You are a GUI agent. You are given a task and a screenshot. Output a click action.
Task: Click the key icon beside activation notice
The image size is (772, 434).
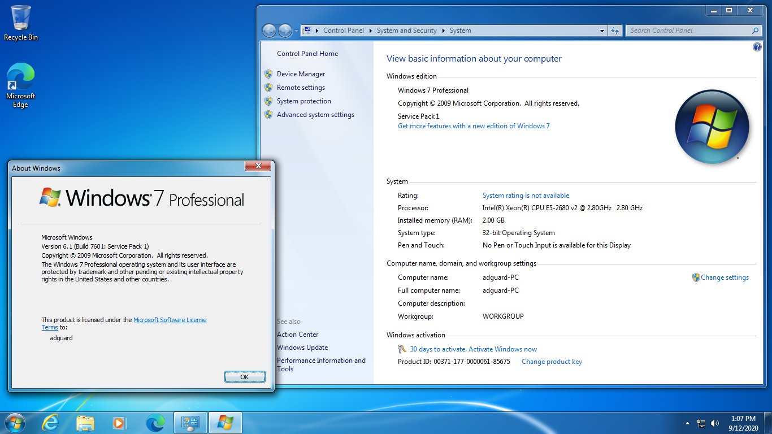click(x=402, y=349)
